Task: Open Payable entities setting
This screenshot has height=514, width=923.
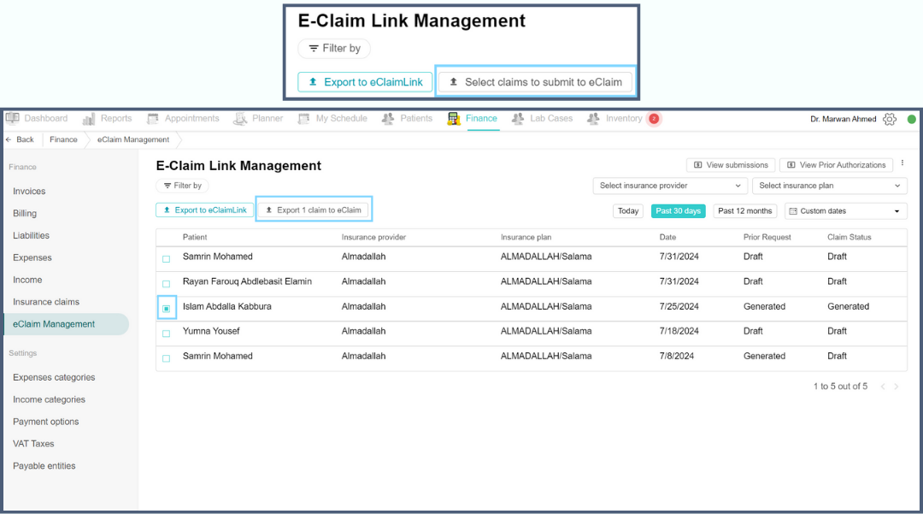Action: tap(44, 466)
